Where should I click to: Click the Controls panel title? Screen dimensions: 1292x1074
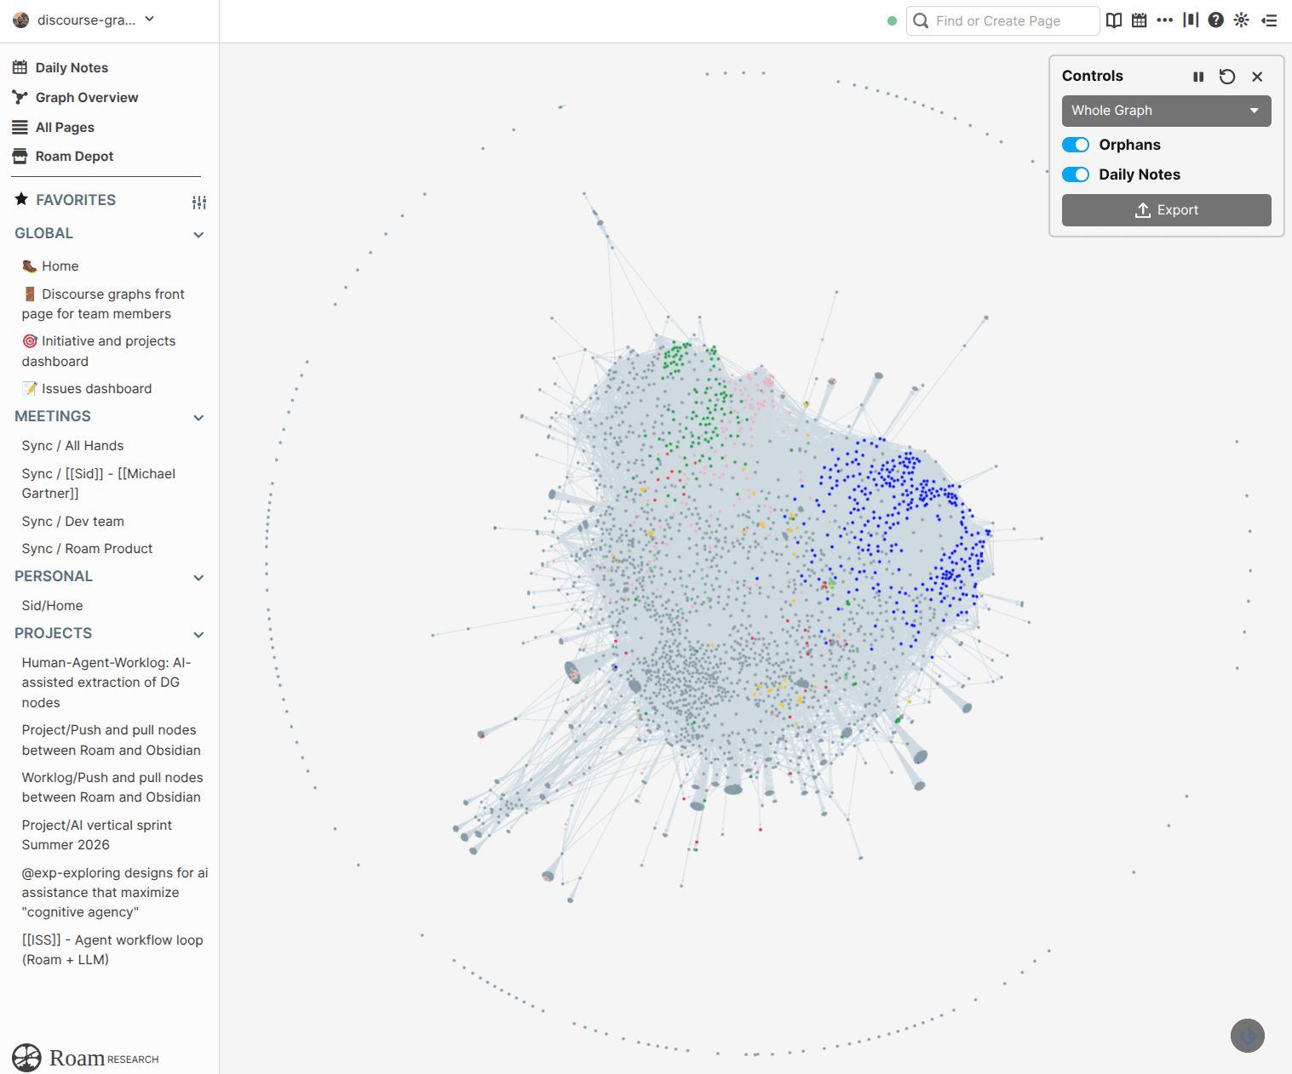(x=1093, y=76)
